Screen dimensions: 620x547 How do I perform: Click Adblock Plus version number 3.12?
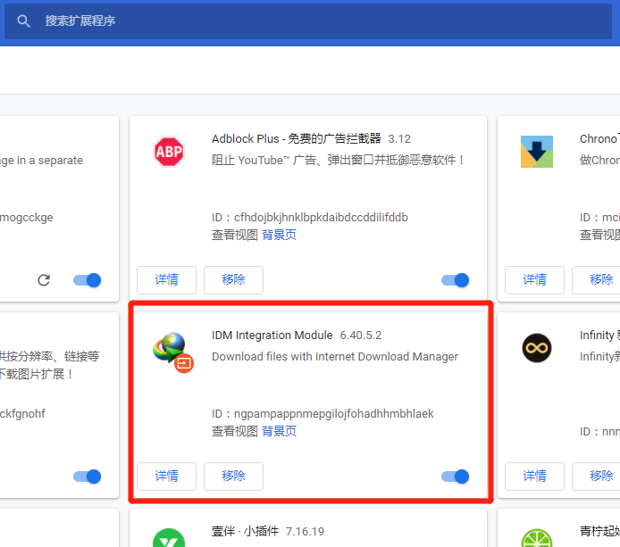pyautogui.click(x=399, y=139)
